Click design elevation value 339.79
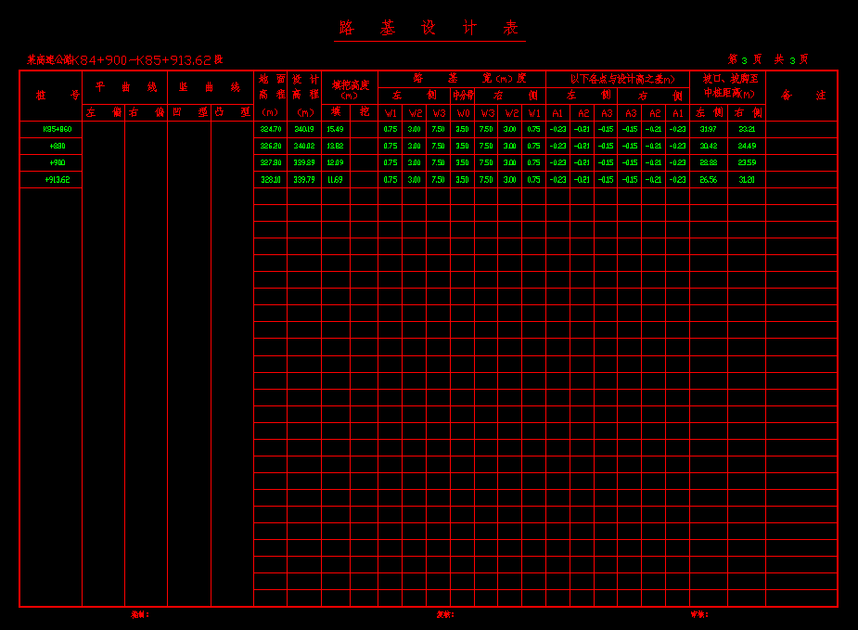 [304, 179]
